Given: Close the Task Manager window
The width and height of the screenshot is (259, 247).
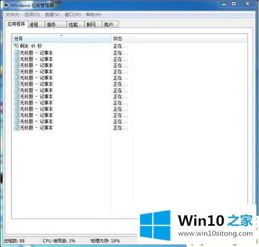Looking at the screenshot, I should (x=247, y=4).
